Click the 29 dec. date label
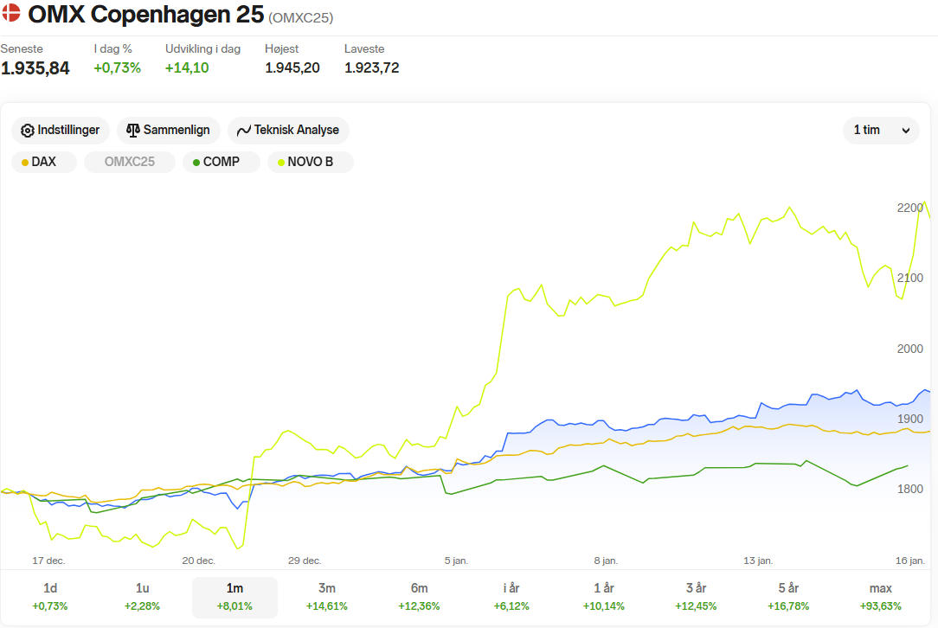 tap(305, 561)
